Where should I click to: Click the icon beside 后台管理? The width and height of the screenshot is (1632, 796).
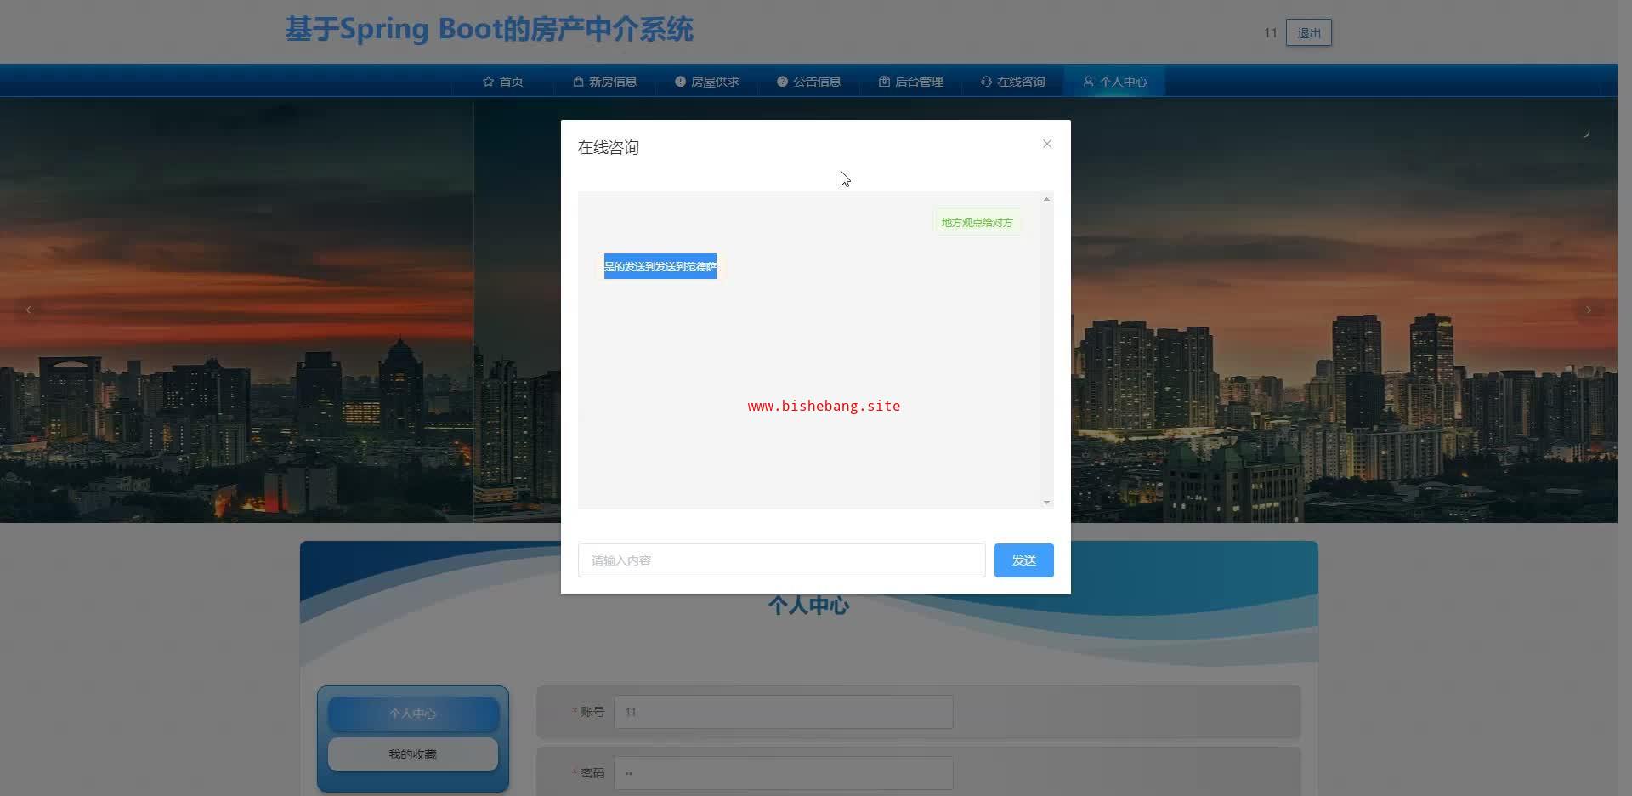pos(884,82)
